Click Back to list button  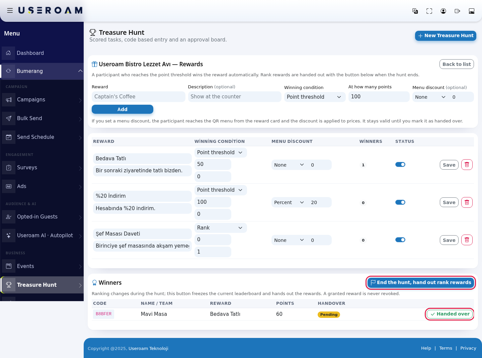[x=457, y=64]
